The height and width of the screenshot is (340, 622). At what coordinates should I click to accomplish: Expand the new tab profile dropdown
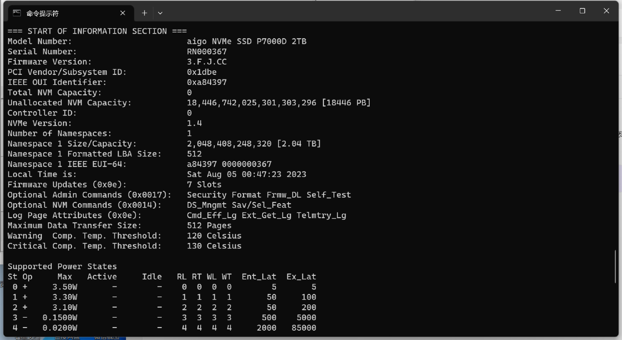pos(160,13)
